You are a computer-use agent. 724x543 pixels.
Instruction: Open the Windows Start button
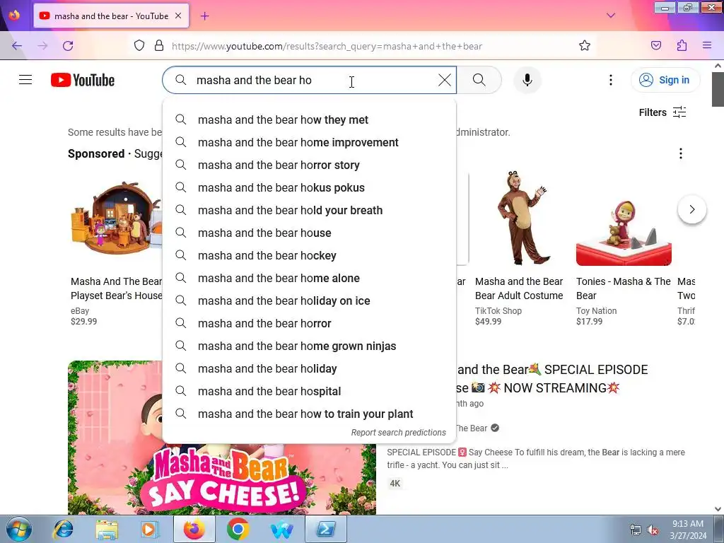click(x=19, y=529)
